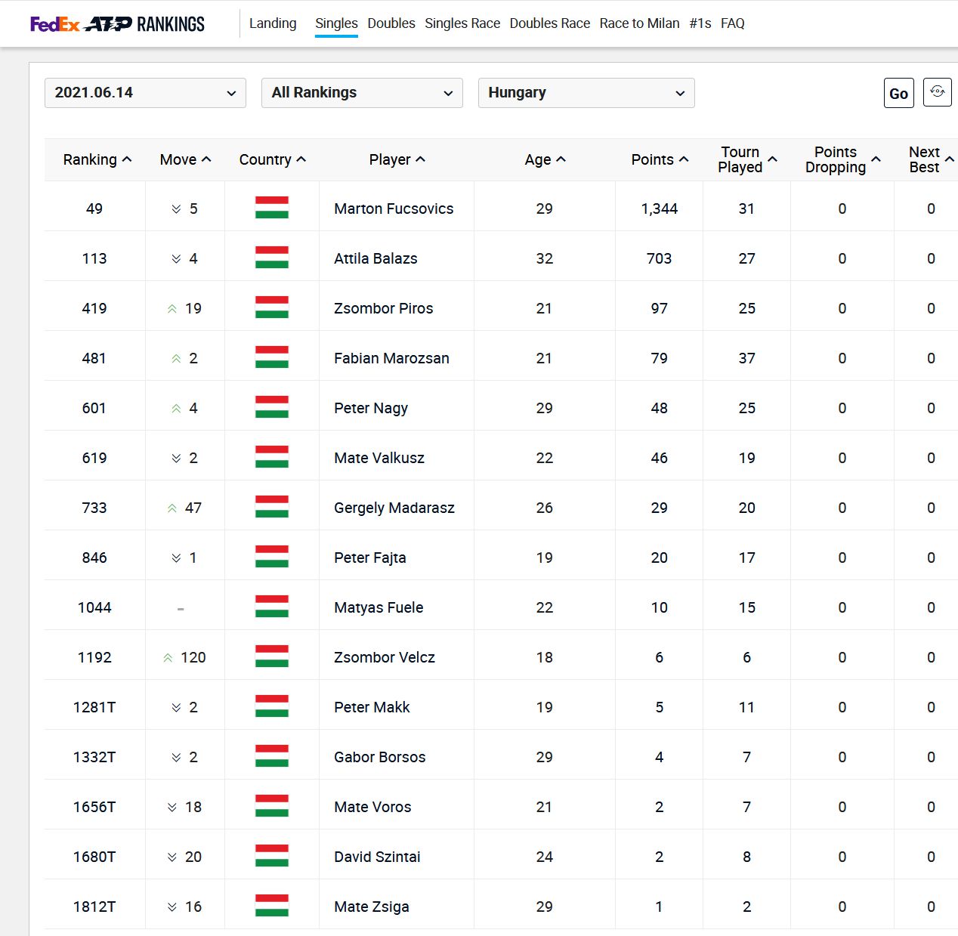Sort by Age column arrow
The width and height of the screenshot is (958, 936).
point(561,159)
